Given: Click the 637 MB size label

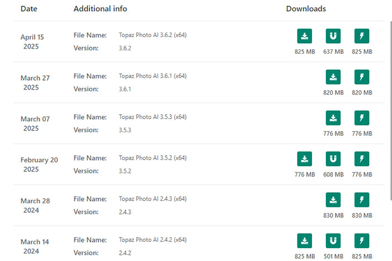Looking at the screenshot, I should [333, 52].
